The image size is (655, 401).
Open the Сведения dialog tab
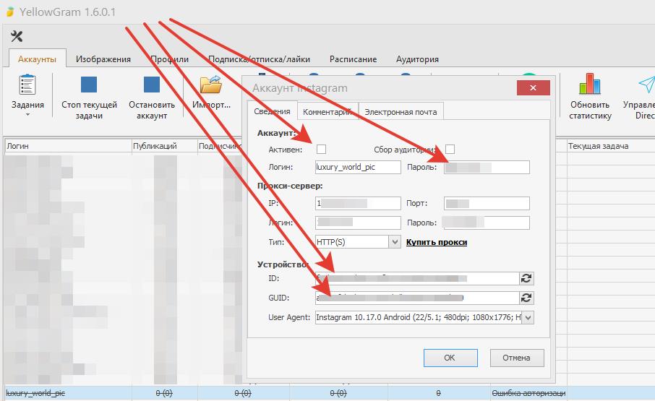272,111
